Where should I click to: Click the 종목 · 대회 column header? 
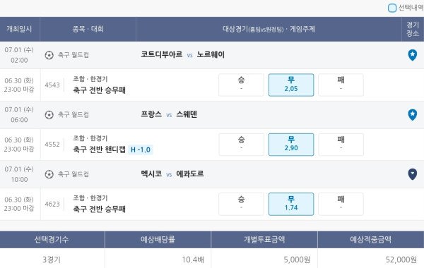pyautogui.click(x=88, y=29)
